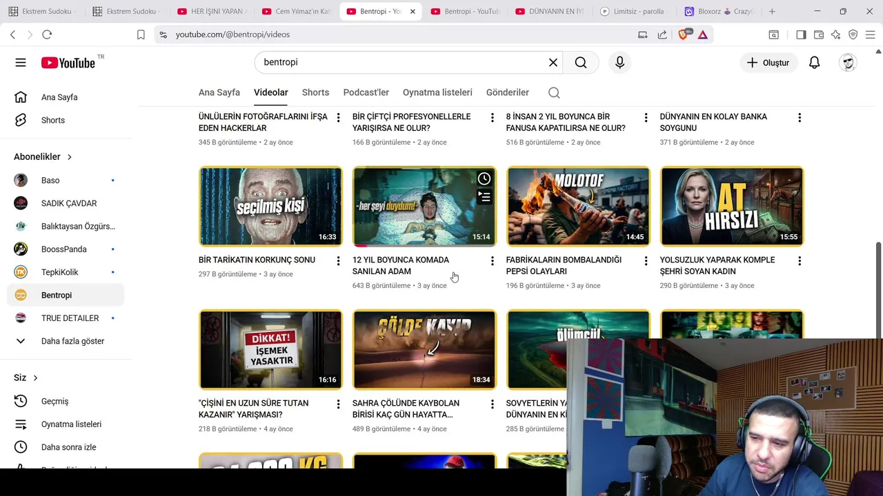The height and width of the screenshot is (496, 883).
Task: Clear the search box with X
Action: 553,63
